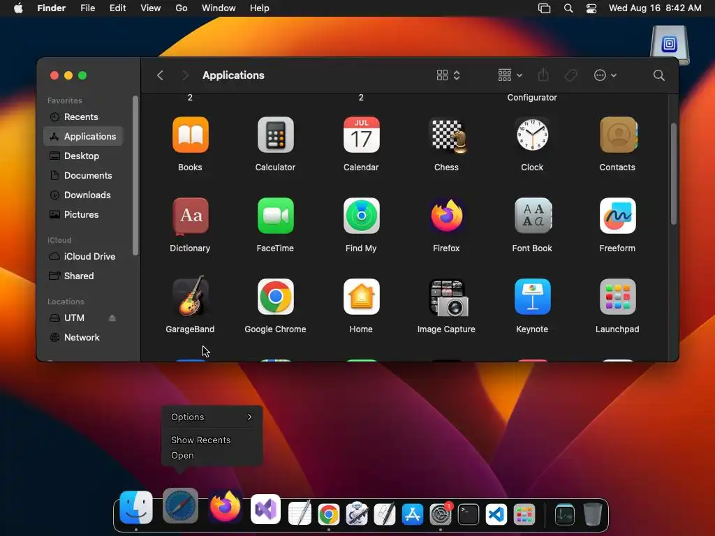
Task: Eject the UTM volume in sidebar
Action: click(112, 318)
